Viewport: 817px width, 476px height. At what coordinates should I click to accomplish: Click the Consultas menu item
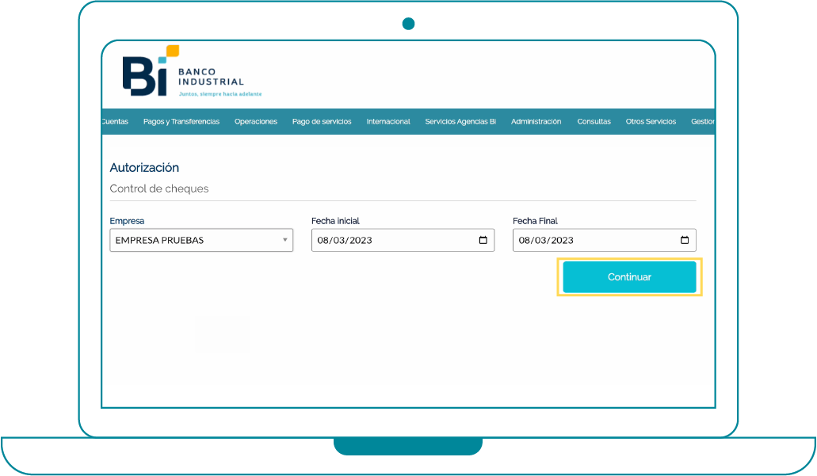pyautogui.click(x=594, y=122)
